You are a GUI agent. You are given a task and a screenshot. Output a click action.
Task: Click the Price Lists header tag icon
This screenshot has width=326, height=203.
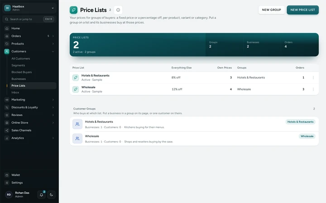pos(74,10)
